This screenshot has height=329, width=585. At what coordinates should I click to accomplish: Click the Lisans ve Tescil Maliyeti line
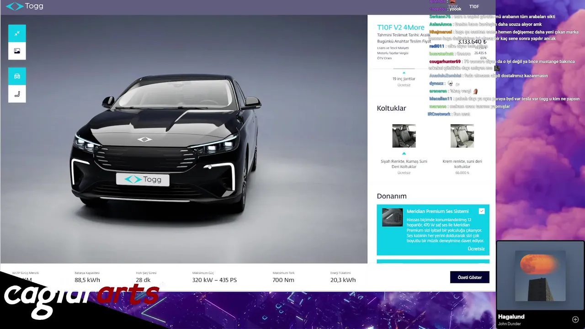(x=393, y=48)
